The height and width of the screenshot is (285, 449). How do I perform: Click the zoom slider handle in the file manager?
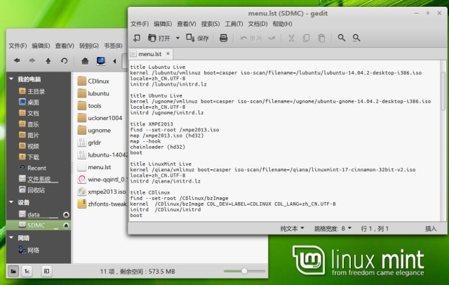click(x=244, y=271)
